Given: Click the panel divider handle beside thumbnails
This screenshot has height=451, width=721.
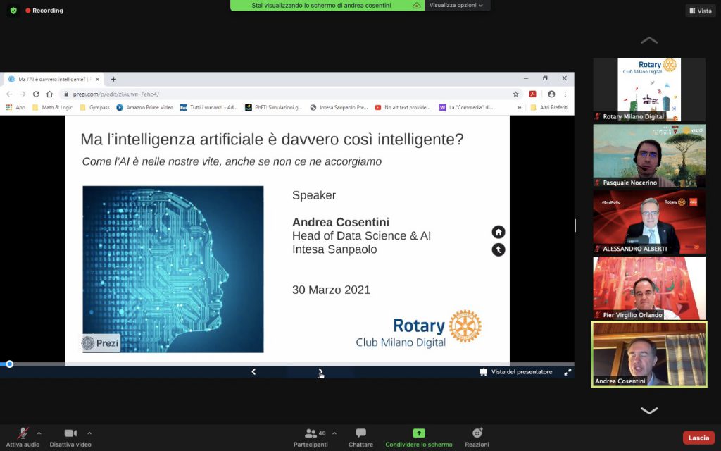Looking at the screenshot, I should point(576,225).
